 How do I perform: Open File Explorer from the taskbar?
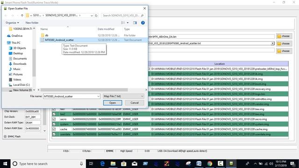[x=113, y=164]
